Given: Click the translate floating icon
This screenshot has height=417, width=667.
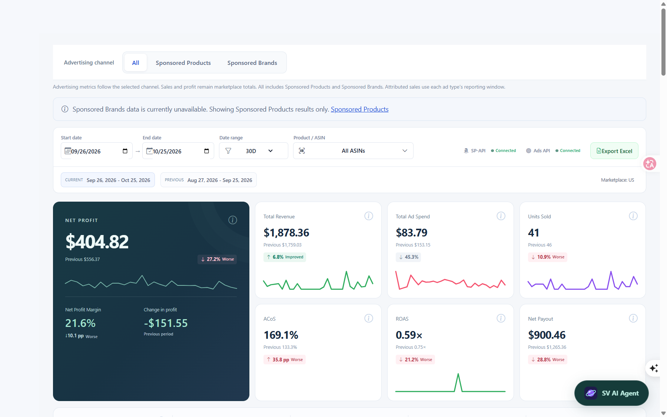Looking at the screenshot, I should pyautogui.click(x=650, y=163).
